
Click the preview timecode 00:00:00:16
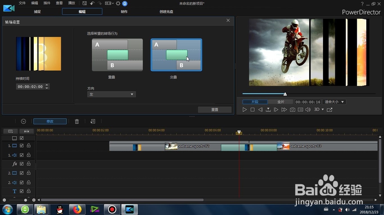(308, 102)
